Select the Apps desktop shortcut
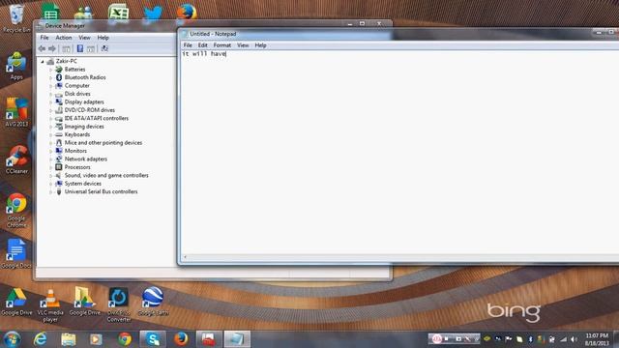The height and width of the screenshot is (348, 619). (x=16, y=66)
